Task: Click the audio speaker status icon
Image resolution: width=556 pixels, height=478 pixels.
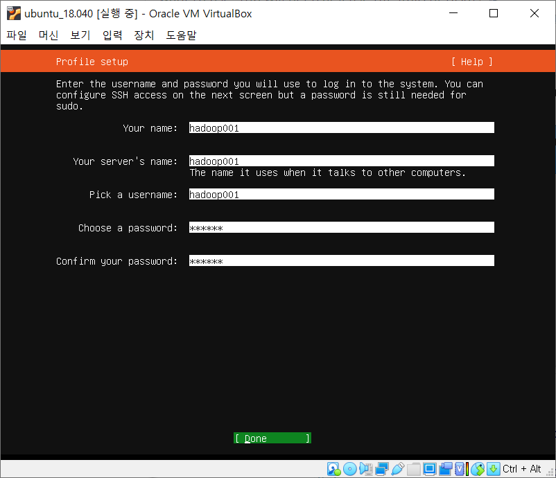Action: [365, 469]
